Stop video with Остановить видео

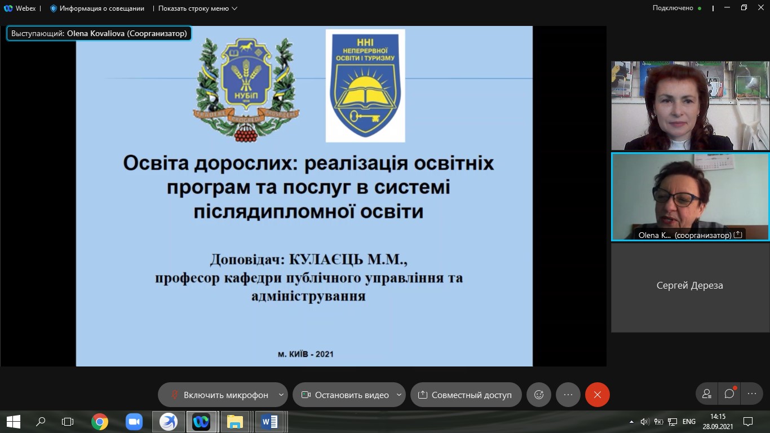345,395
